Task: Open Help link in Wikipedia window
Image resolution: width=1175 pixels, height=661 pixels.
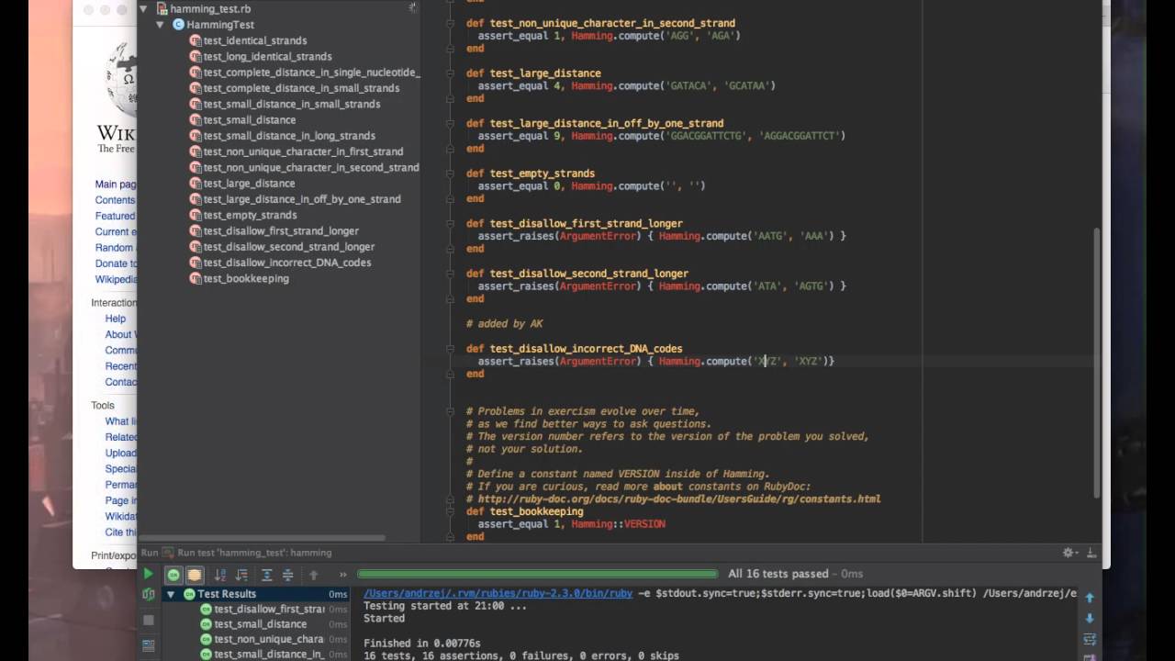Action: [x=116, y=319]
